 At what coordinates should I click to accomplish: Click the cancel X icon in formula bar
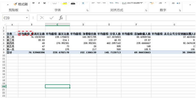tap(42, 18)
